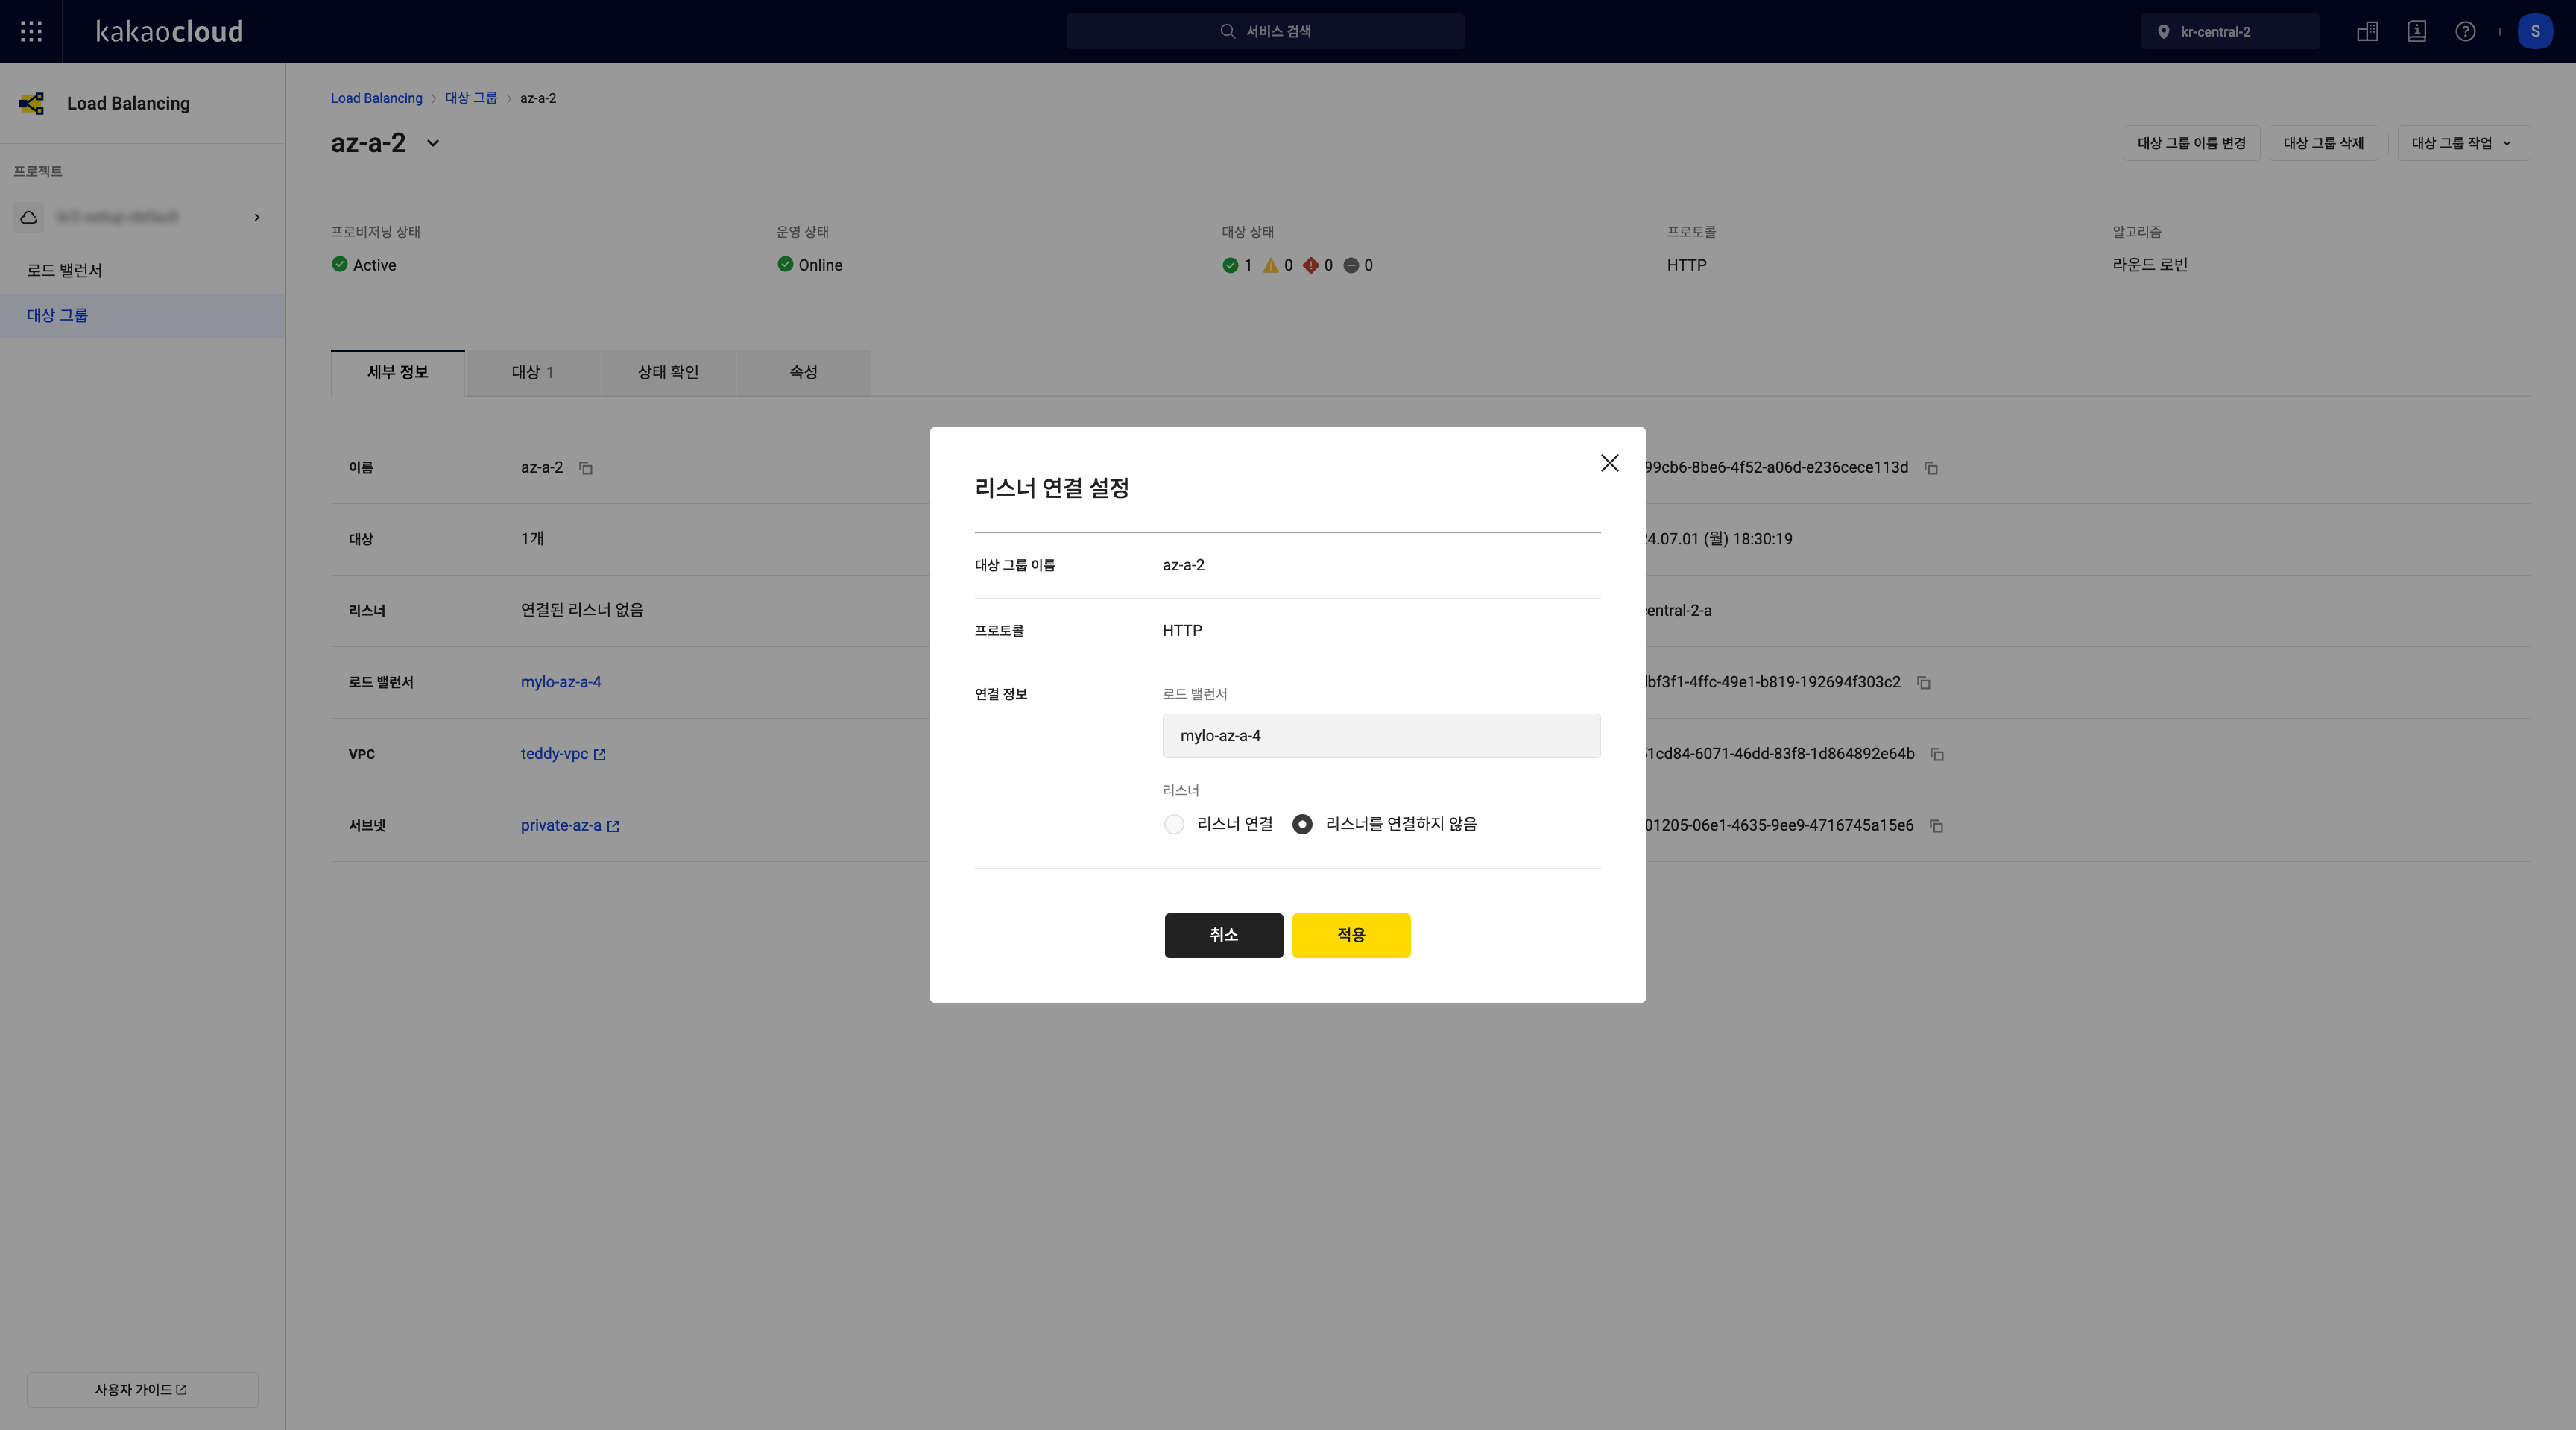Expand the az-a-2 title dropdown
Screen dimensions: 2576x1430
pyautogui.click(x=433, y=143)
